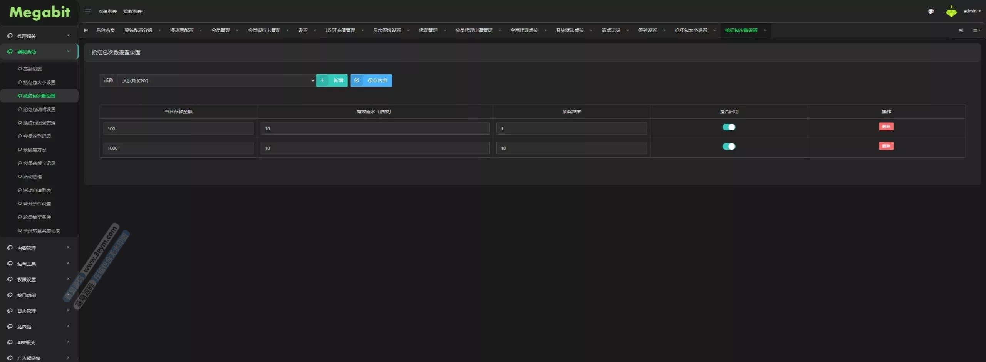Viewport: 986px width, 362px height.
Task: Disable the toggle for the 100 deposit row
Action: [728, 127]
